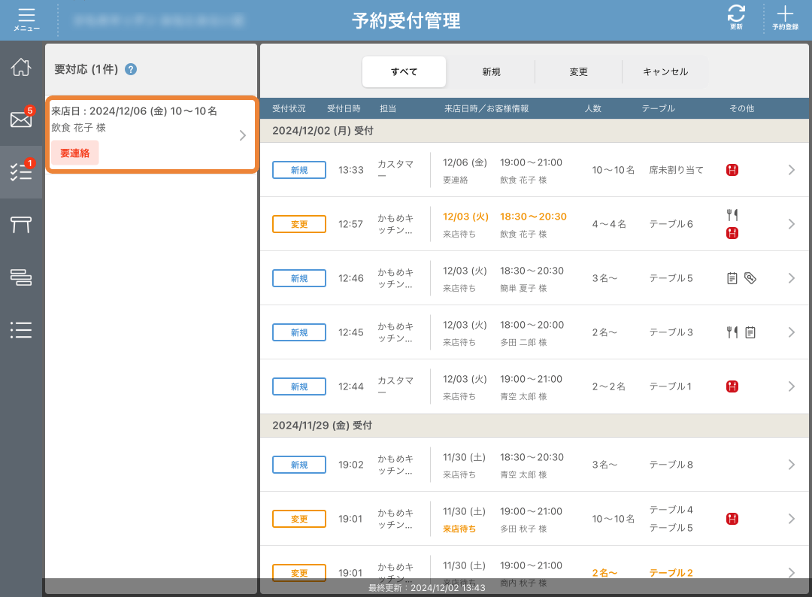Image resolution: width=812 pixels, height=597 pixels.
Task: Open the hamburger メニュー icon
Action: (x=26, y=20)
